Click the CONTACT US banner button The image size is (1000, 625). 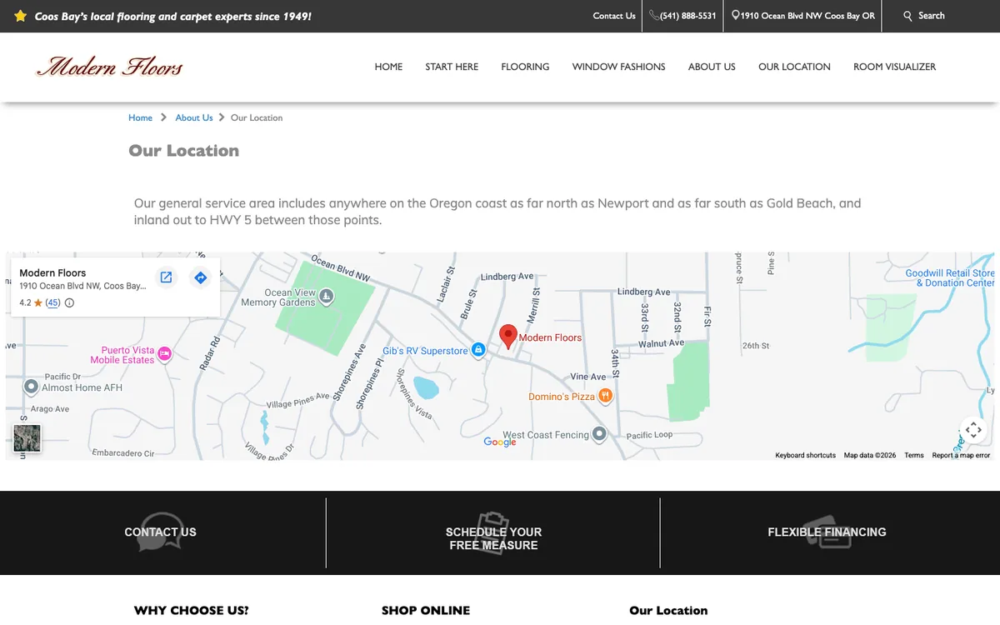click(160, 532)
